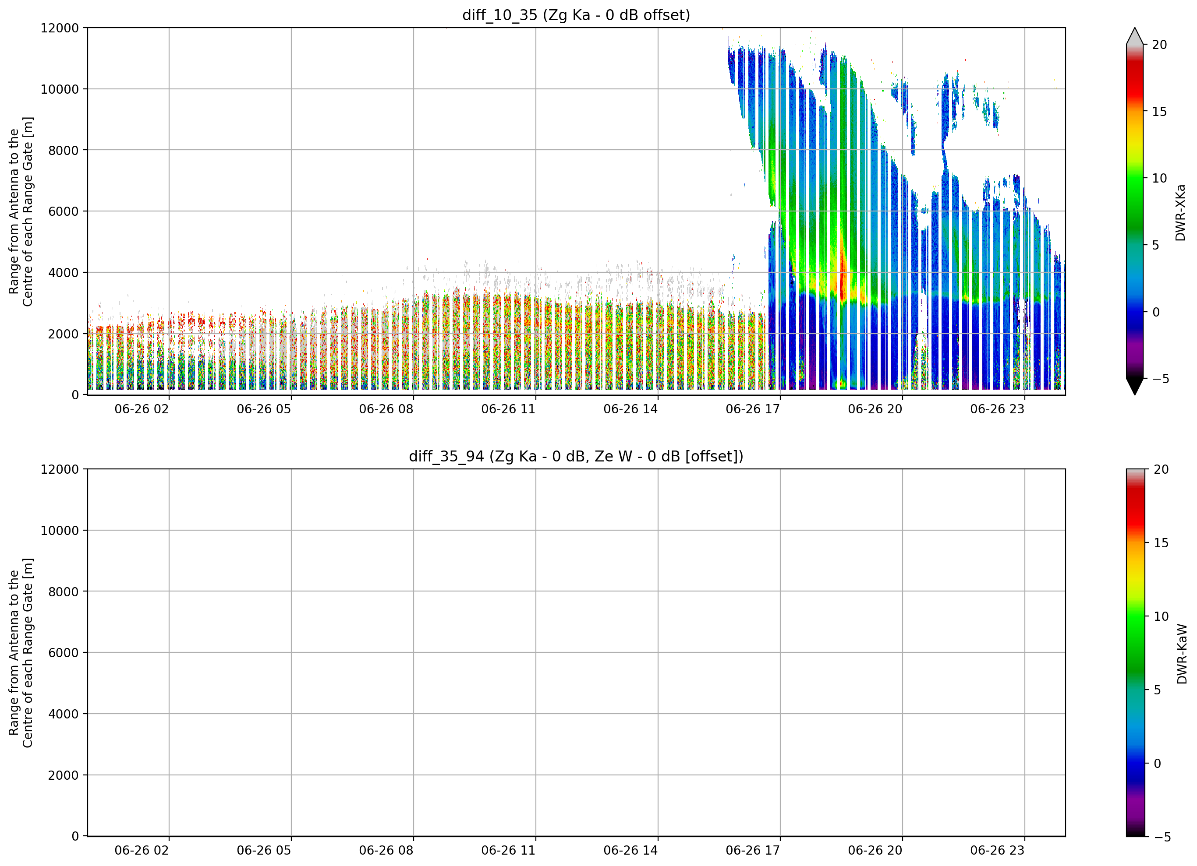This screenshot has width=1197, height=866.
Task: Click the 20 tick label on DWR-KaW colorbar
Action: 1161,469
